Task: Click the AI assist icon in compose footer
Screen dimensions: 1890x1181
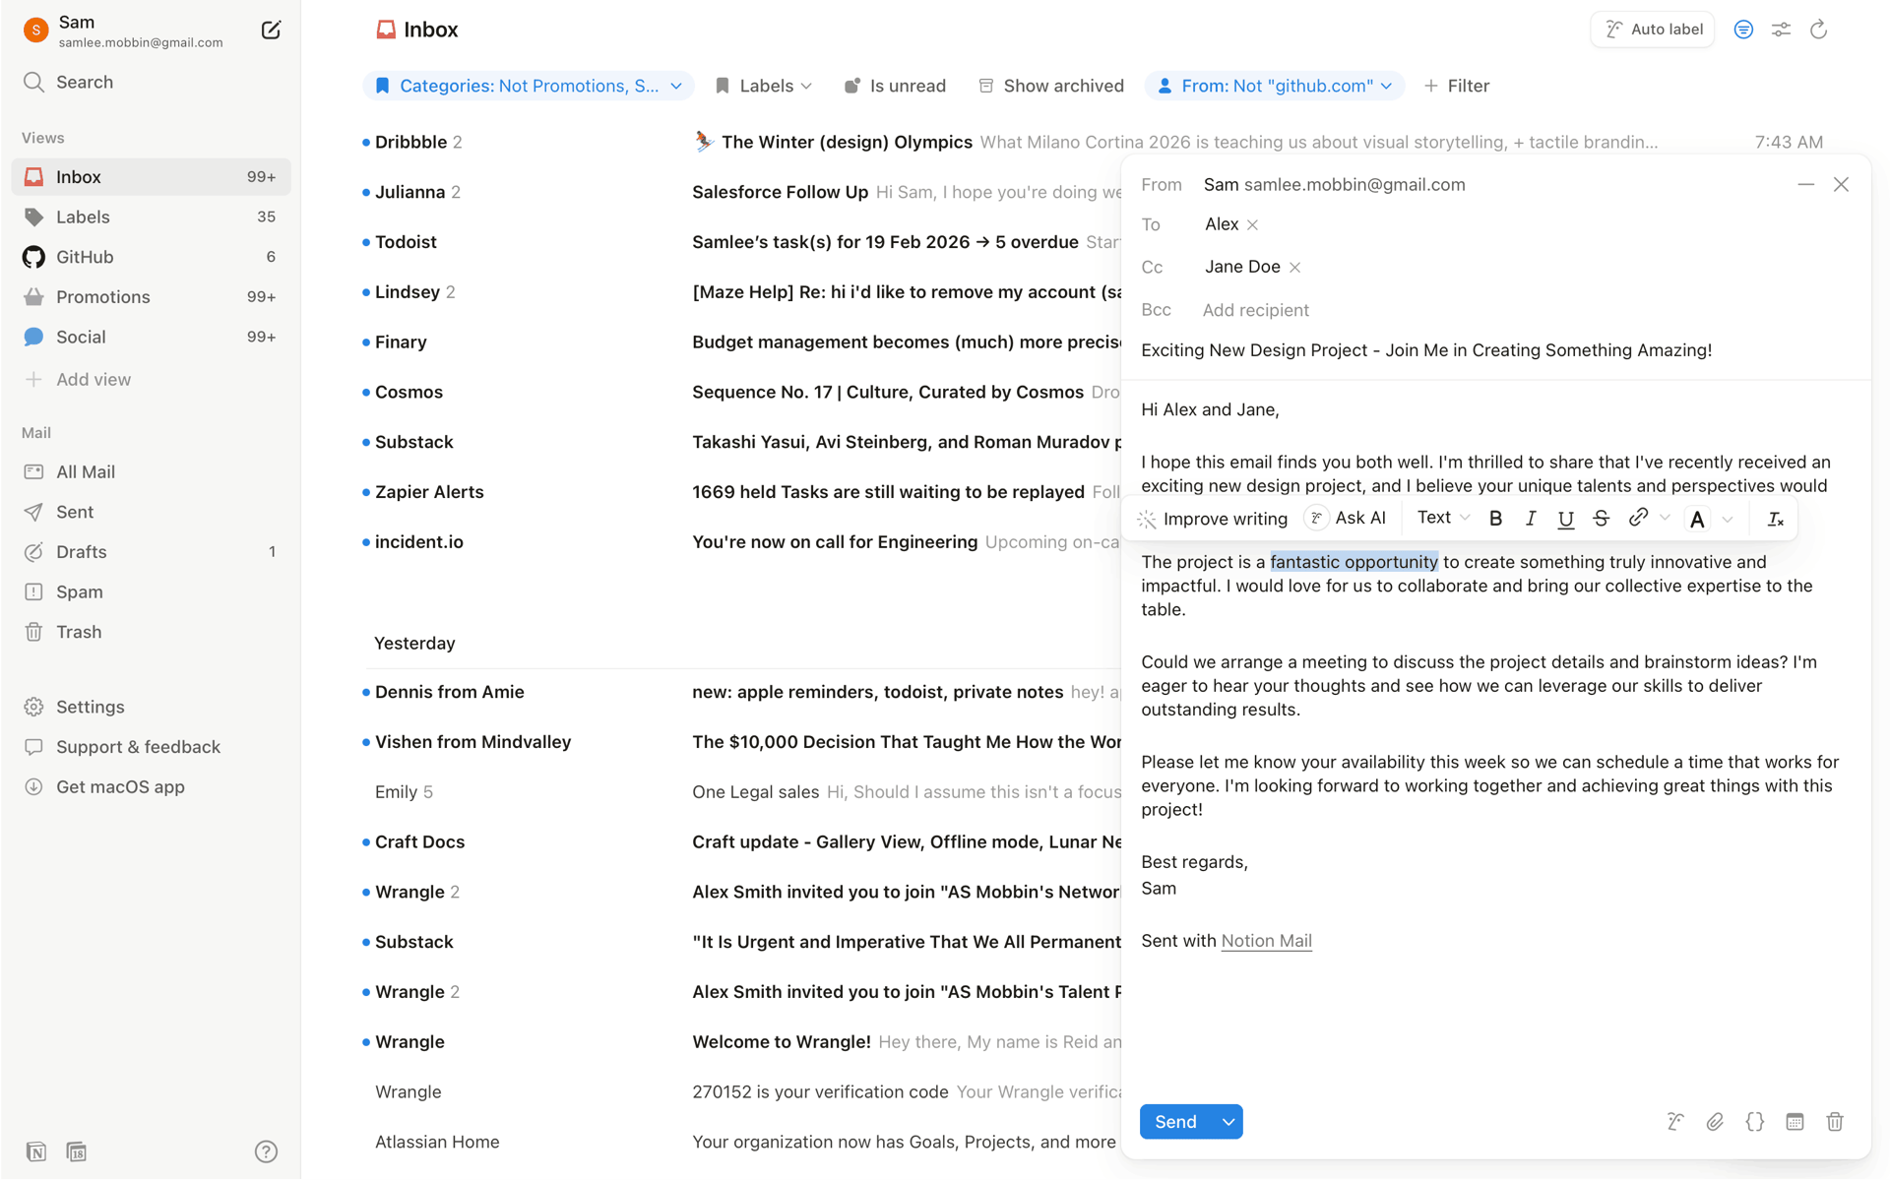Action: tap(1675, 1122)
